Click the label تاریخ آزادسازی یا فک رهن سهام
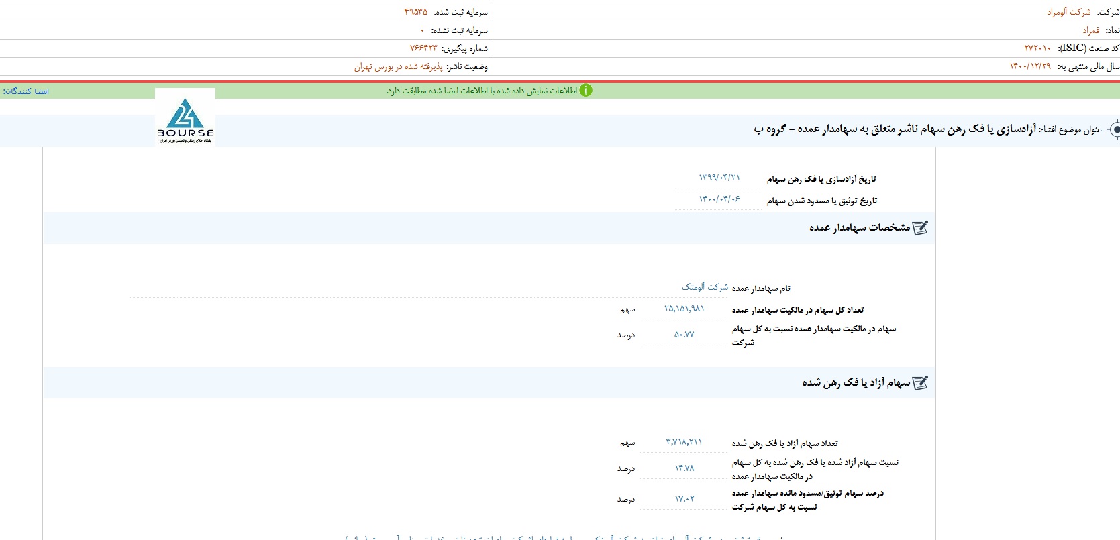This screenshot has width=1120, height=540. 821,179
